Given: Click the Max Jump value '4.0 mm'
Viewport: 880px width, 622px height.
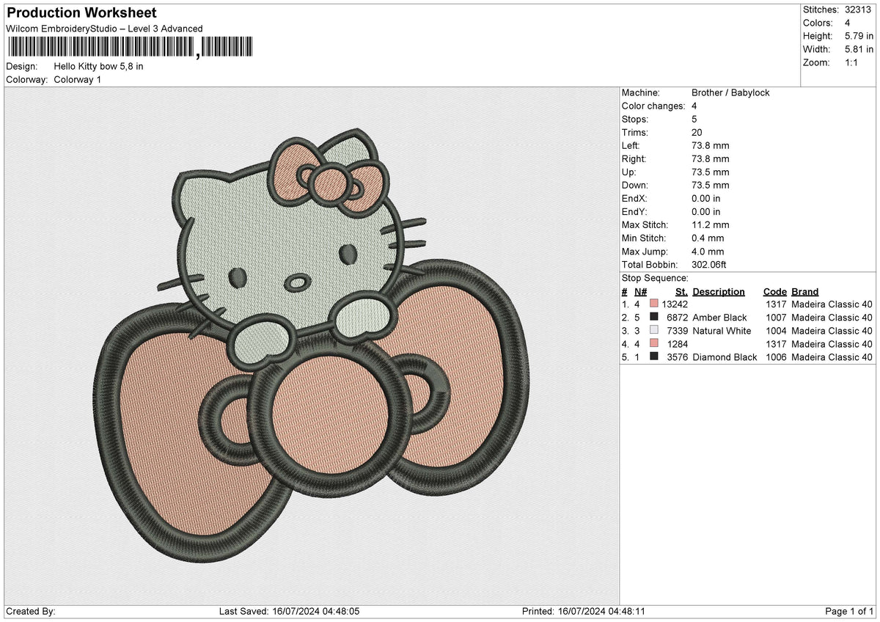Looking at the screenshot, I should [x=708, y=252].
